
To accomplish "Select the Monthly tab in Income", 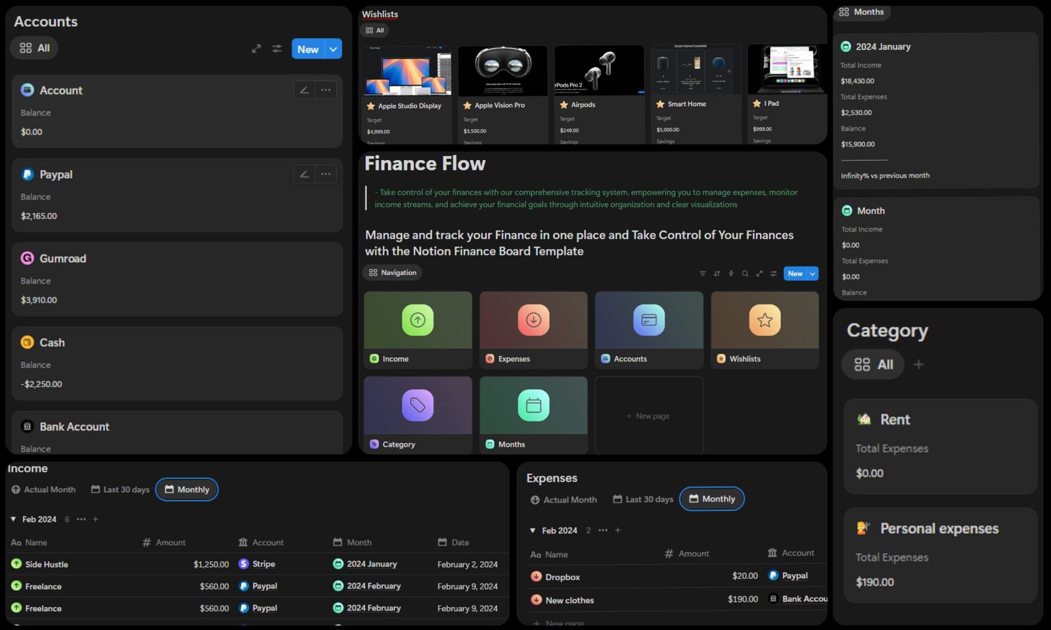I will point(187,490).
